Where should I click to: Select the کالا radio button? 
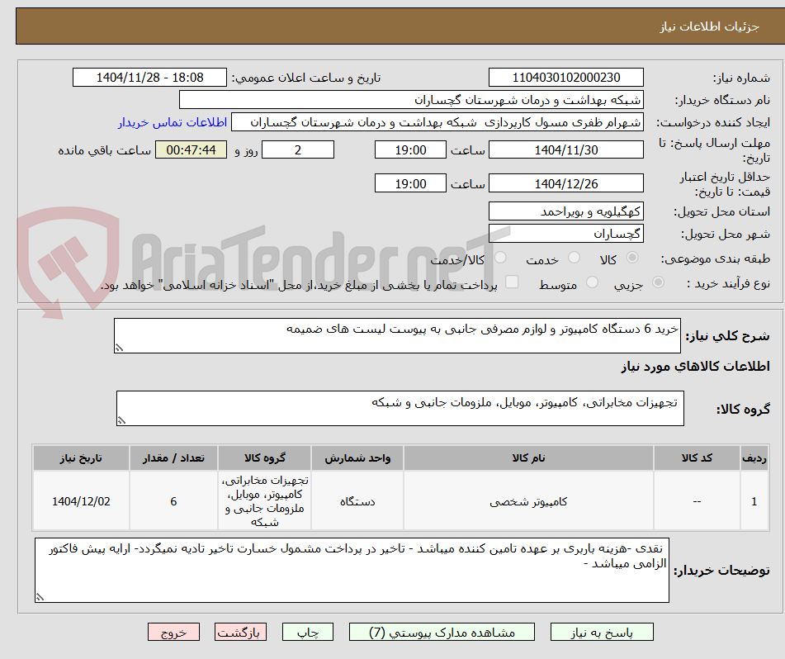pyautogui.click(x=632, y=258)
